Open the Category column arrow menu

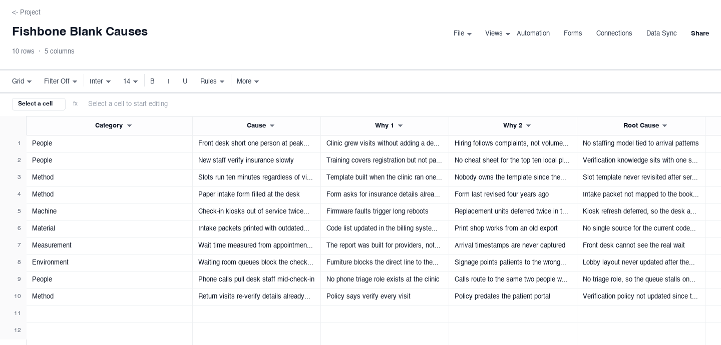129,126
